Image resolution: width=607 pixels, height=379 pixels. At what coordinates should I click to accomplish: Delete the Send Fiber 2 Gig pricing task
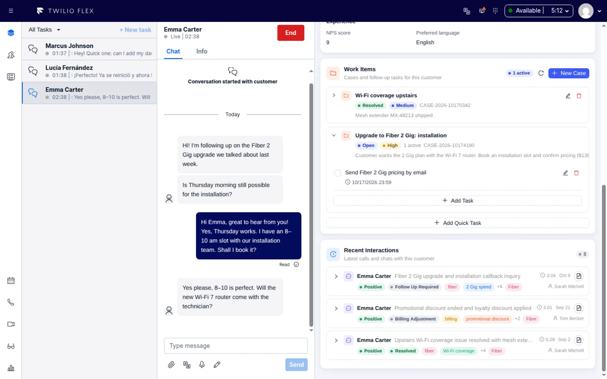[x=576, y=173]
